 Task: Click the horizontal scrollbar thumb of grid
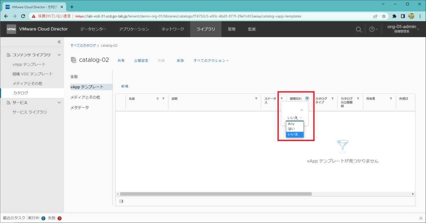point(216,194)
